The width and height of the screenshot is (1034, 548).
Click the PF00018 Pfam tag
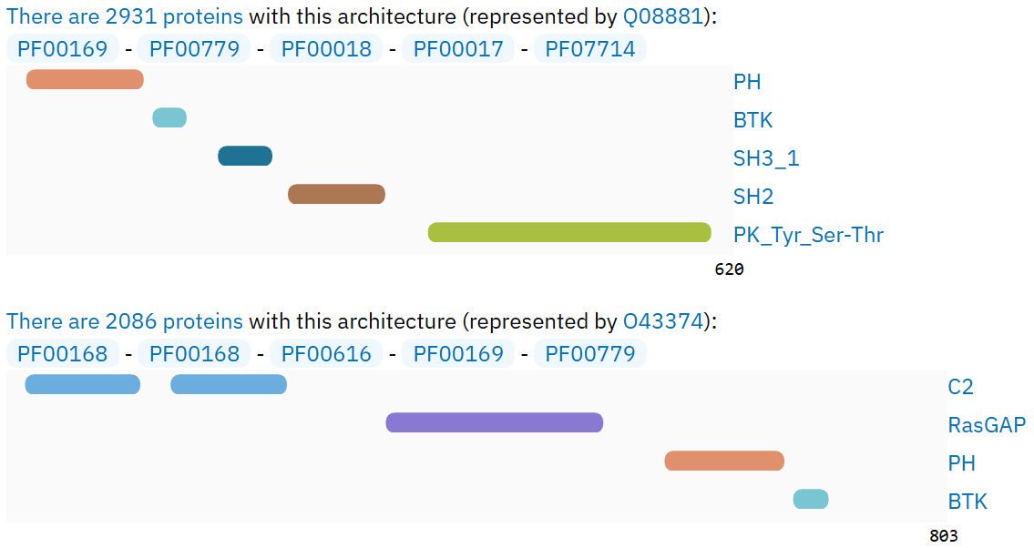pyautogui.click(x=326, y=49)
